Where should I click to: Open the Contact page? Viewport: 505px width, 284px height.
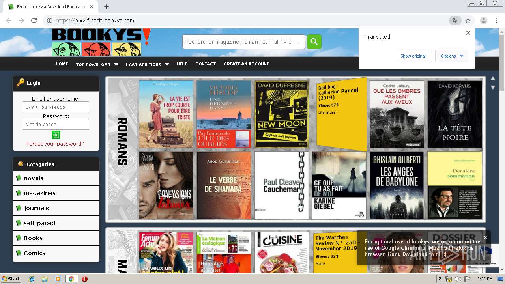(x=206, y=64)
